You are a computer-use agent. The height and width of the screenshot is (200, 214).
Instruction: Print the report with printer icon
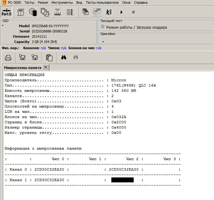[8, 57]
